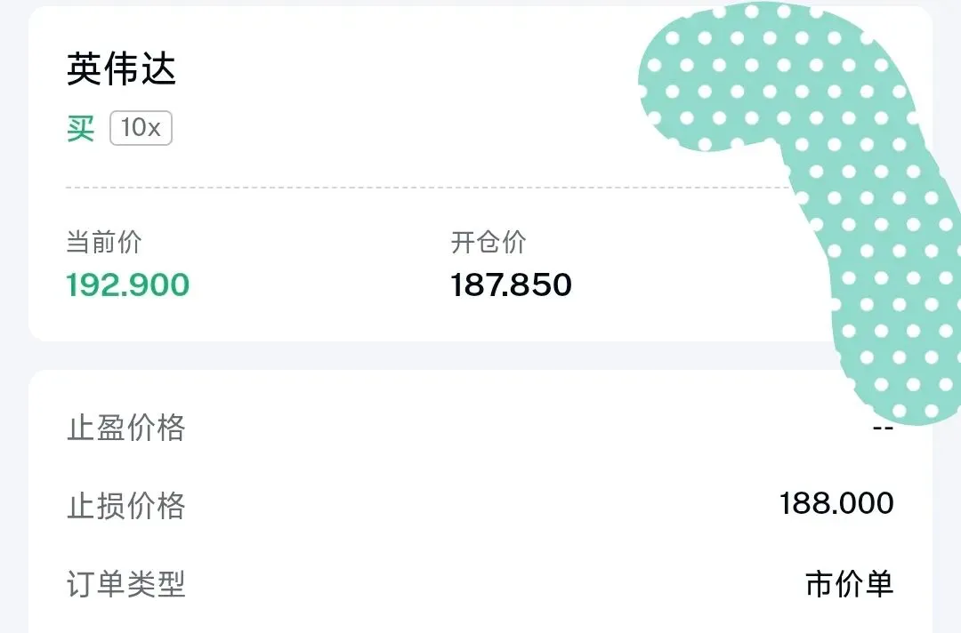Click the 订单类型 row label
The width and height of the screenshot is (961, 633).
(126, 584)
